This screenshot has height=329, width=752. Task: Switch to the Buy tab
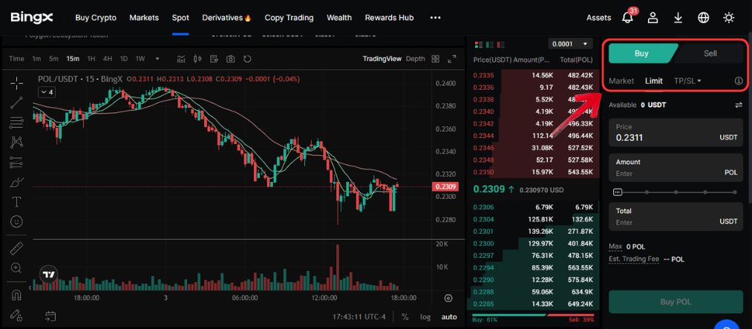641,53
